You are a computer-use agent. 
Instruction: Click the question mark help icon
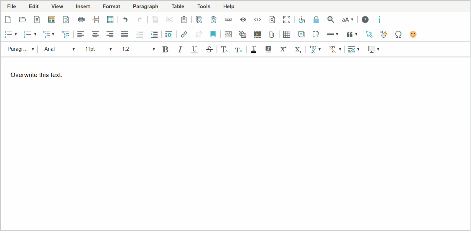tap(365, 20)
